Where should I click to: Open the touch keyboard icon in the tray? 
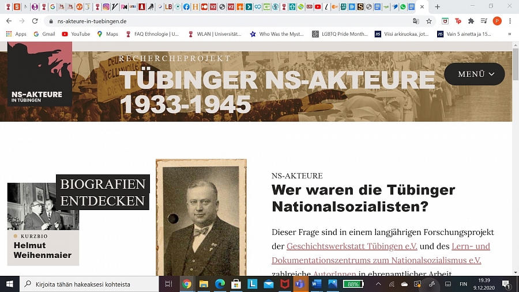coord(448,284)
